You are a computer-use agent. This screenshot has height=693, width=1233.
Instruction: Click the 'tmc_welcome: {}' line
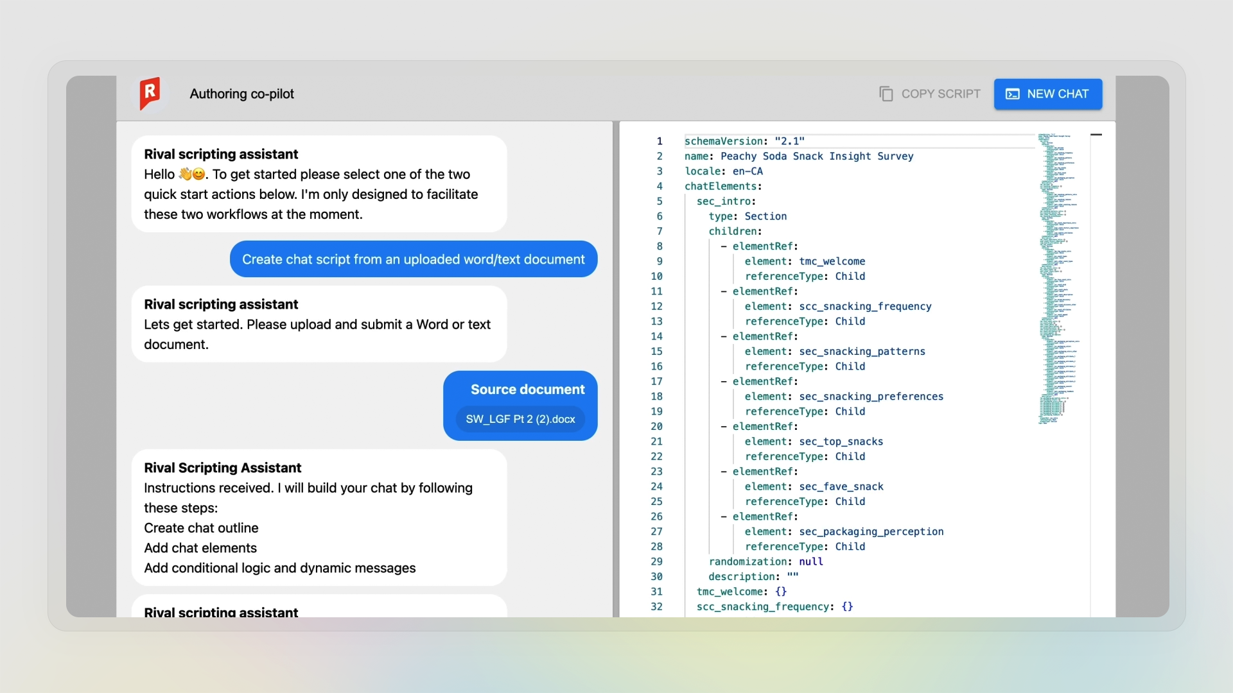point(742,592)
